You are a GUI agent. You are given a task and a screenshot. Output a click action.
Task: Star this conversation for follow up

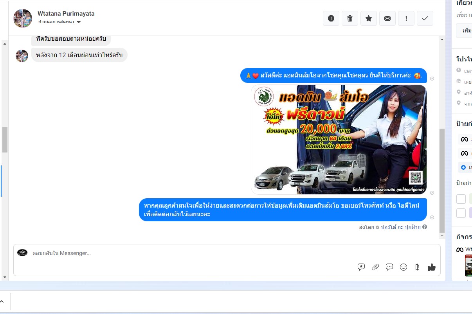(x=369, y=18)
